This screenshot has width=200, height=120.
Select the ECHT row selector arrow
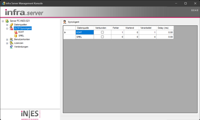65,32
